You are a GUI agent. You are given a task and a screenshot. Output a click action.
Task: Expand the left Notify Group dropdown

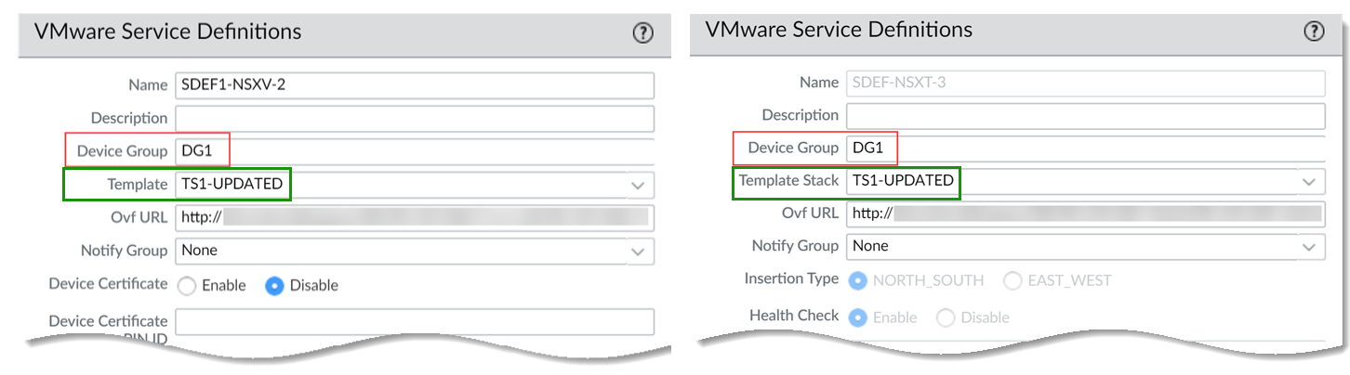pyautogui.click(x=638, y=251)
